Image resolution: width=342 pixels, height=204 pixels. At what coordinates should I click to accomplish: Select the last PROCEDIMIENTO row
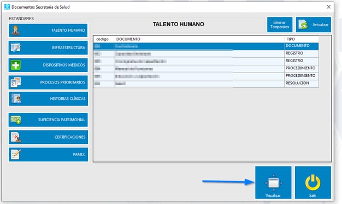point(206,76)
